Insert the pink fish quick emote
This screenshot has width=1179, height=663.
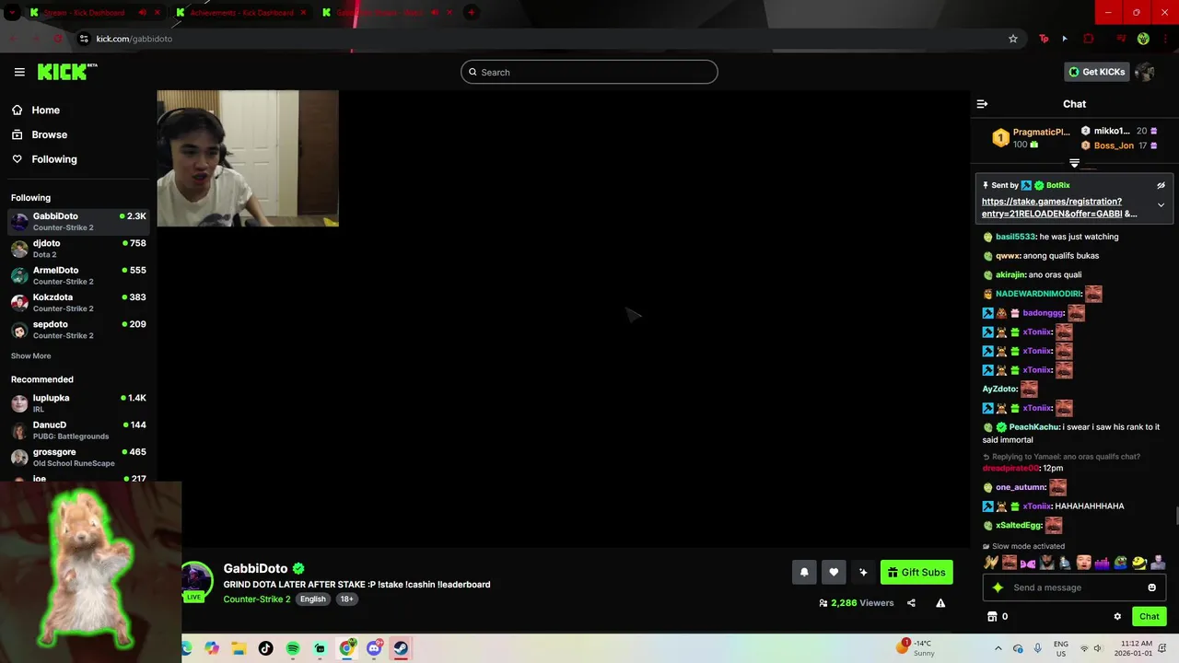click(1028, 563)
